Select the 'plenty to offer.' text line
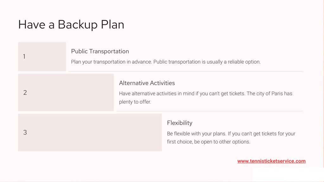 (x=135, y=102)
